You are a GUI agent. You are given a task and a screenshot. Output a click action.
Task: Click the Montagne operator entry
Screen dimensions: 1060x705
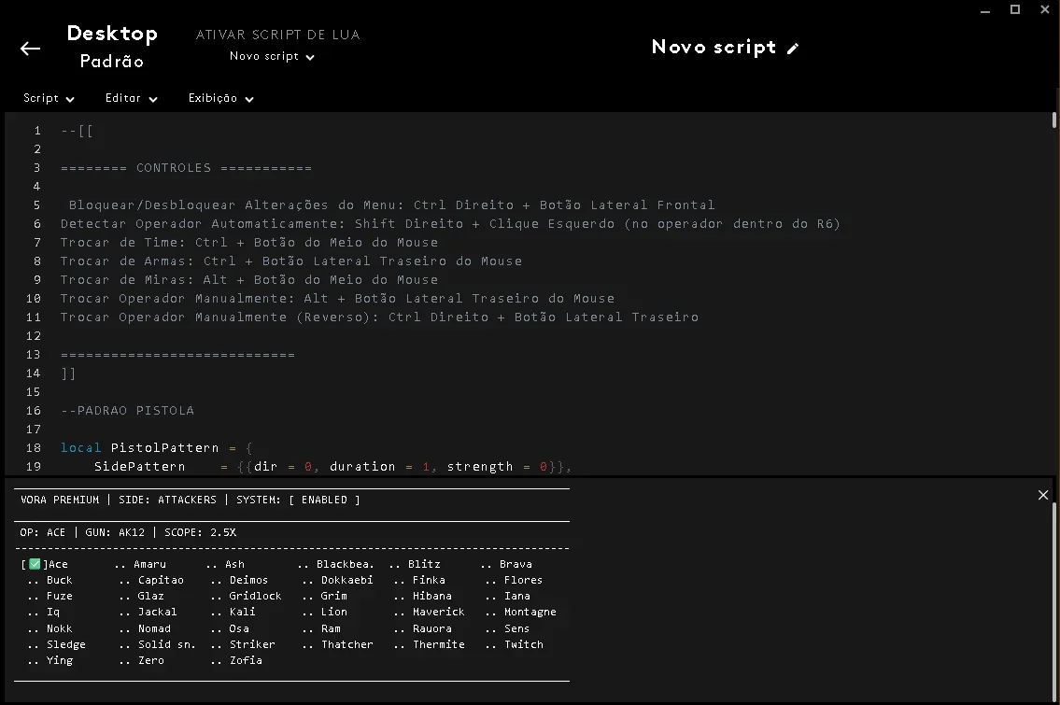(x=530, y=612)
